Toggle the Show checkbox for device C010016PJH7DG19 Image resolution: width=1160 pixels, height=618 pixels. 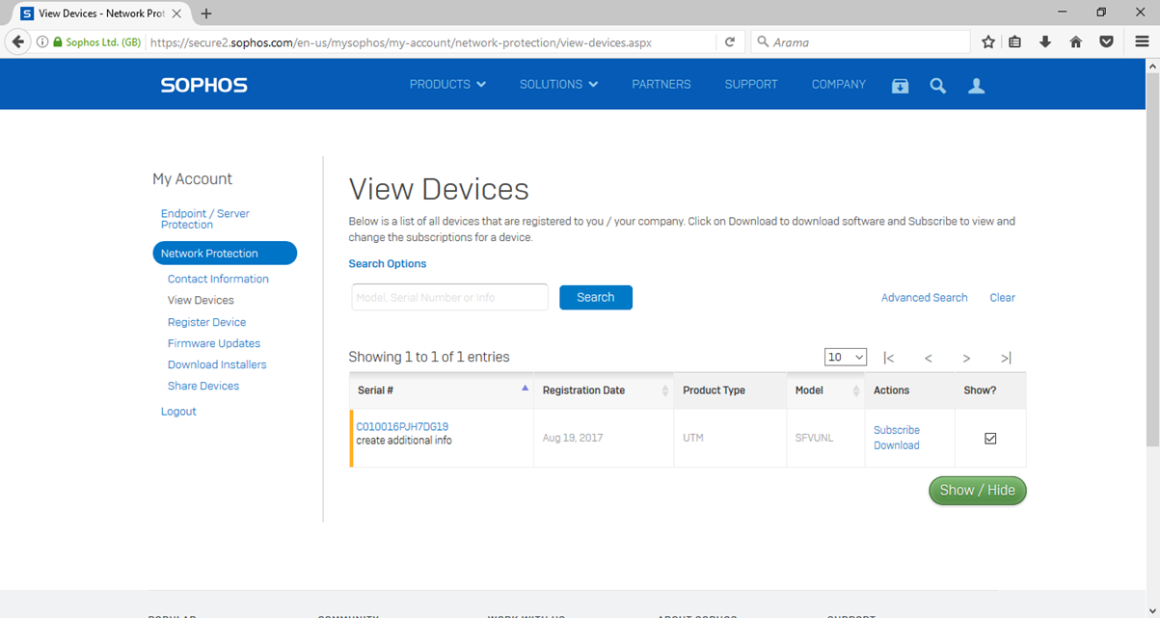(990, 439)
